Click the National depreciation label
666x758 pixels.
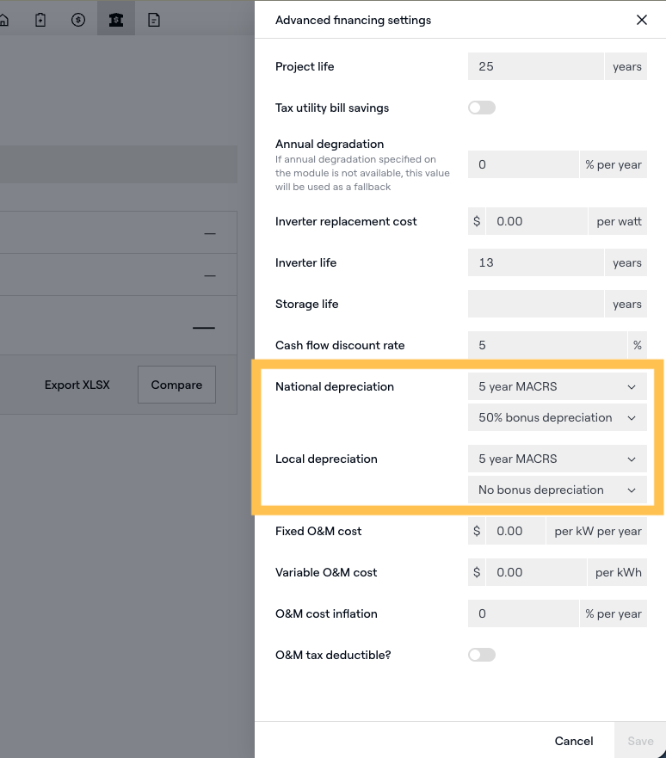point(335,386)
